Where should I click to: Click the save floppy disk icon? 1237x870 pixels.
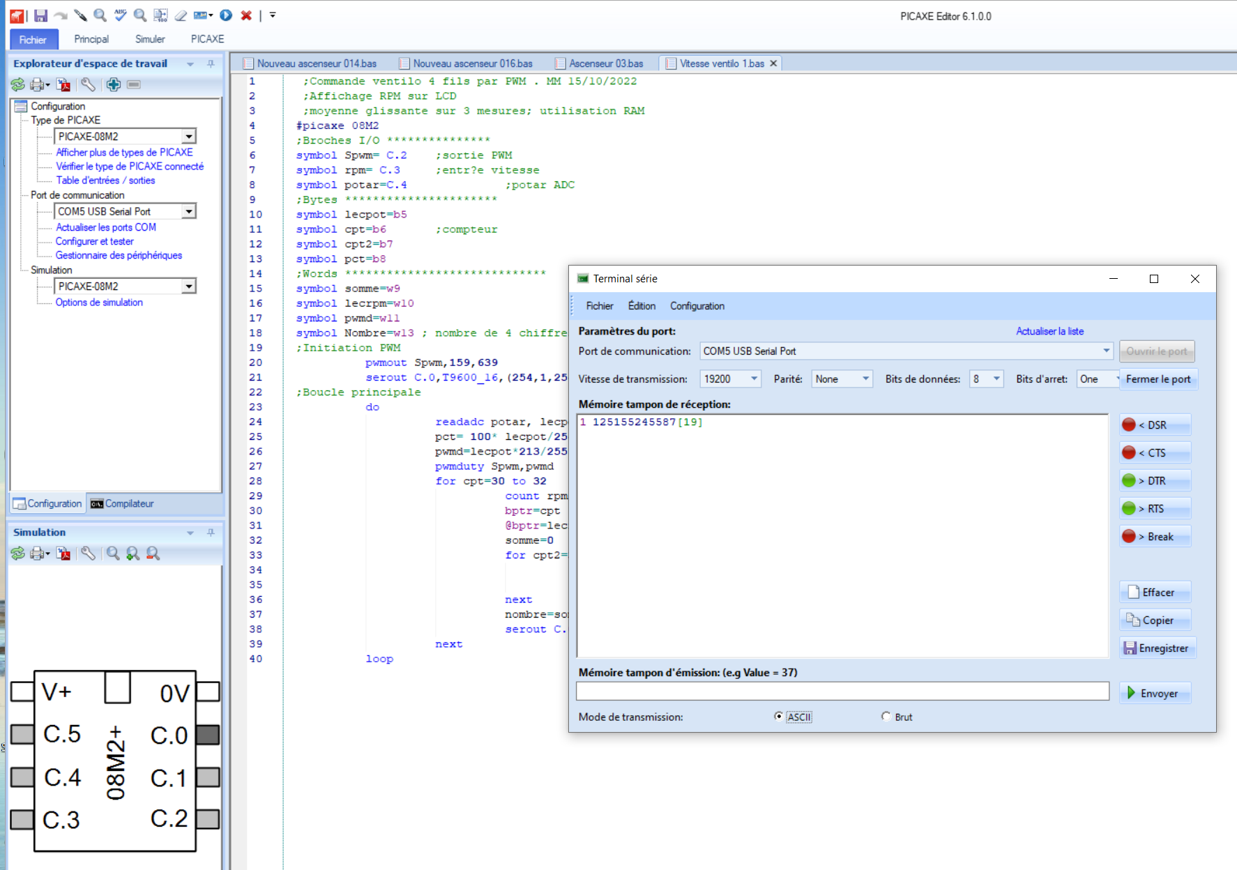click(x=41, y=15)
